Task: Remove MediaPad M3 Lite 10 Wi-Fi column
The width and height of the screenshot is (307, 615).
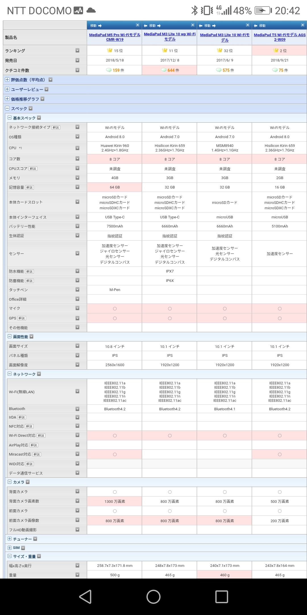Action: click(x=248, y=25)
